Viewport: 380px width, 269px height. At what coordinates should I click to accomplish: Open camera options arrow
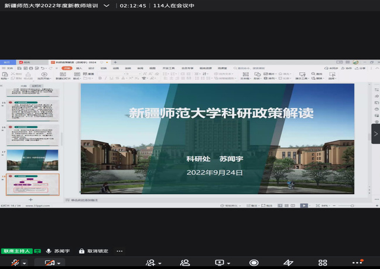(60, 264)
